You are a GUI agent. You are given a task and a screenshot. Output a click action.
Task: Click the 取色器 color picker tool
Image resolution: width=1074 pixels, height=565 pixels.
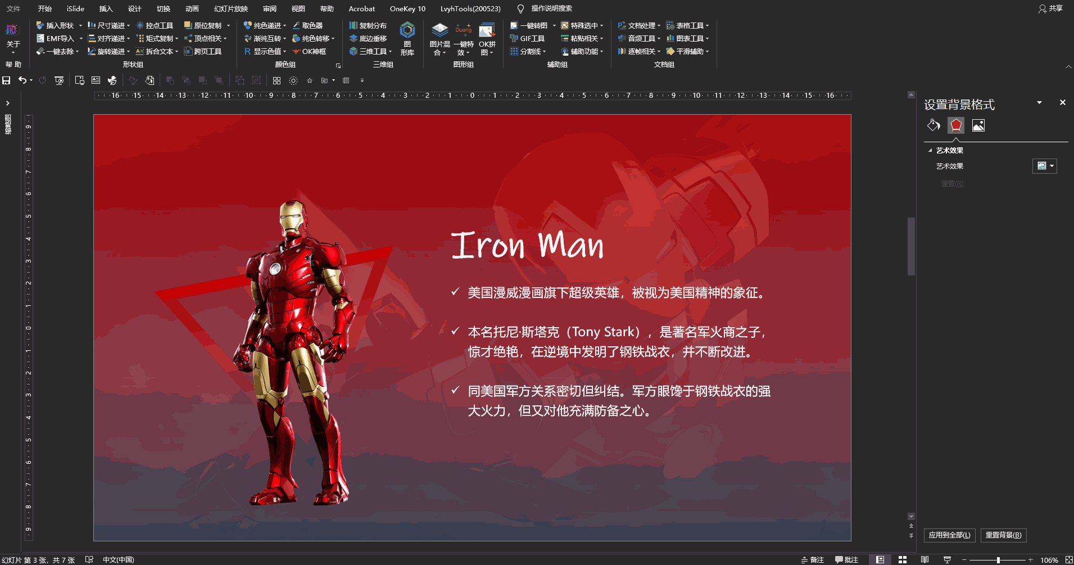307,25
